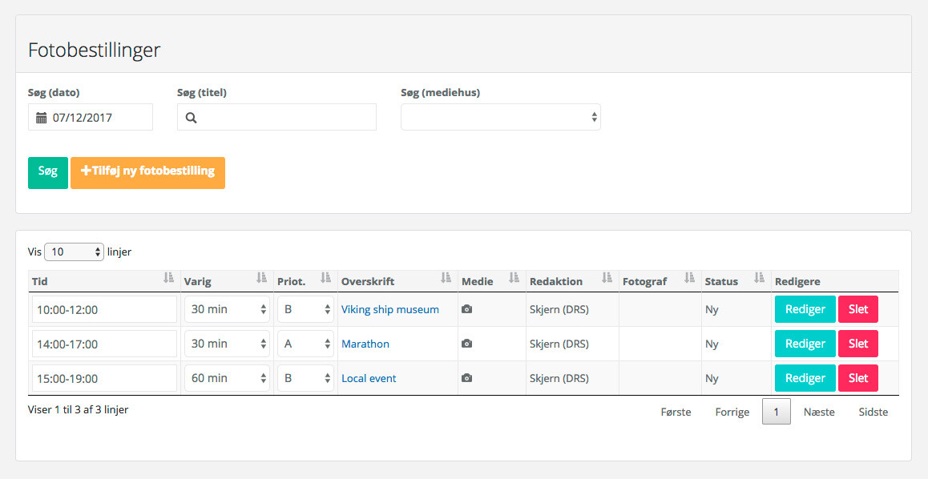Screen dimensions: 928x479
Task: Click time field showing 14:00-17:00
Action: pos(104,344)
